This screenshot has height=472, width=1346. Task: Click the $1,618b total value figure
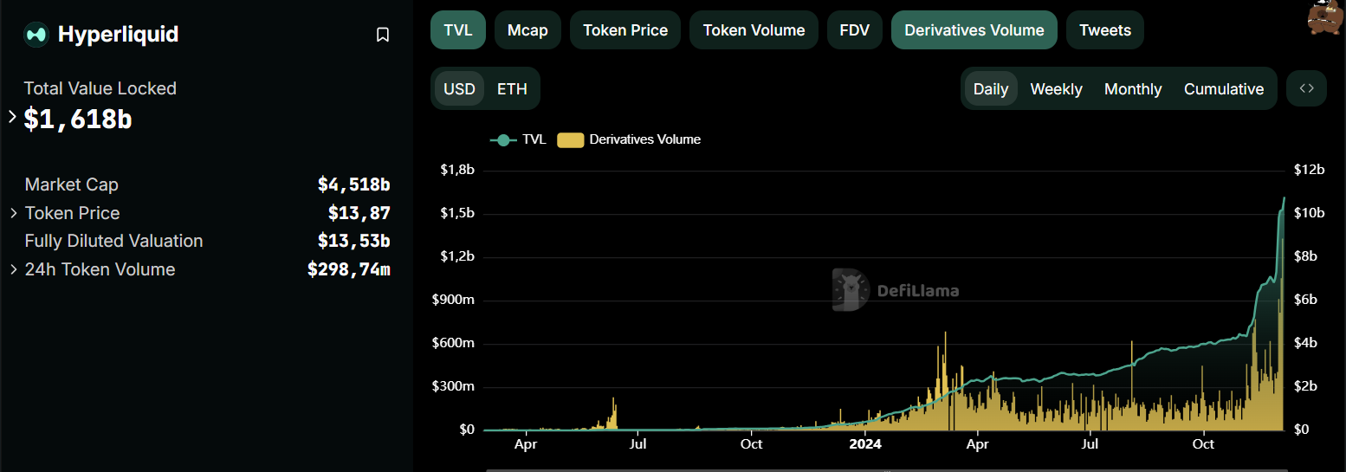tap(78, 119)
